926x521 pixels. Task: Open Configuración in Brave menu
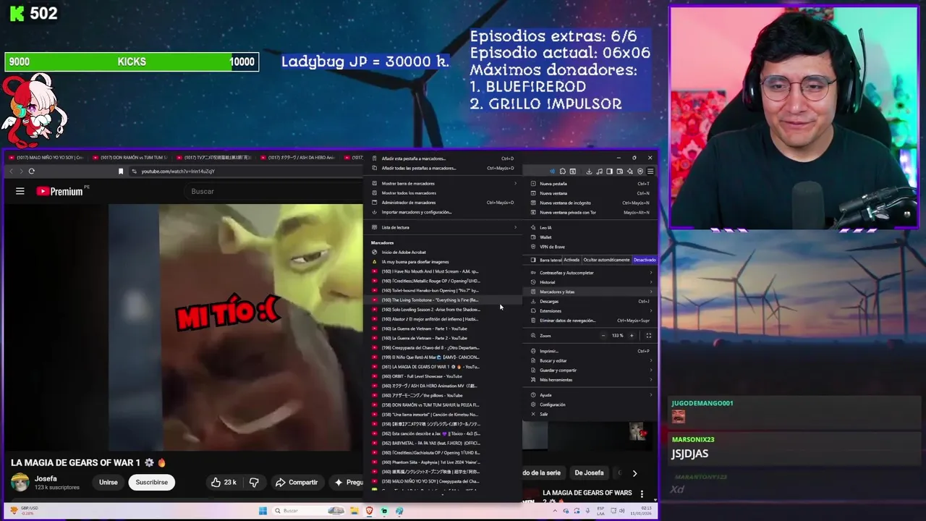590,404
